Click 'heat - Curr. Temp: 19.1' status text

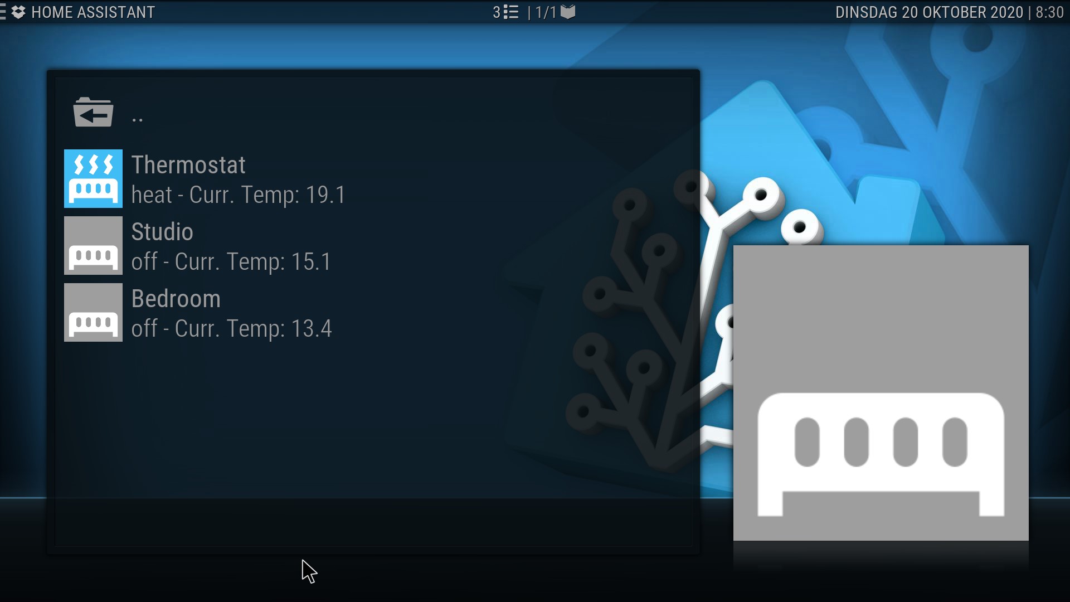[x=239, y=195]
